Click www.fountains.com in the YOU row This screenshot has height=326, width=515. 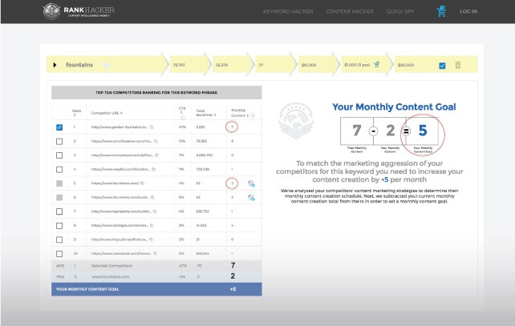pyautogui.click(x=111, y=277)
